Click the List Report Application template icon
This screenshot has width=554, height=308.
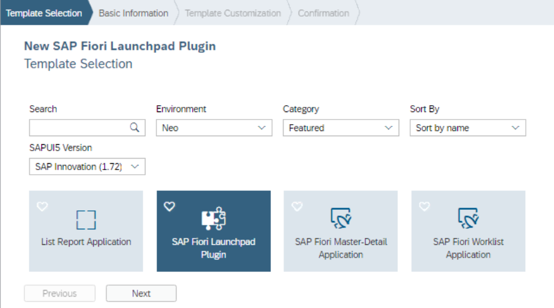click(x=86, y=220)
